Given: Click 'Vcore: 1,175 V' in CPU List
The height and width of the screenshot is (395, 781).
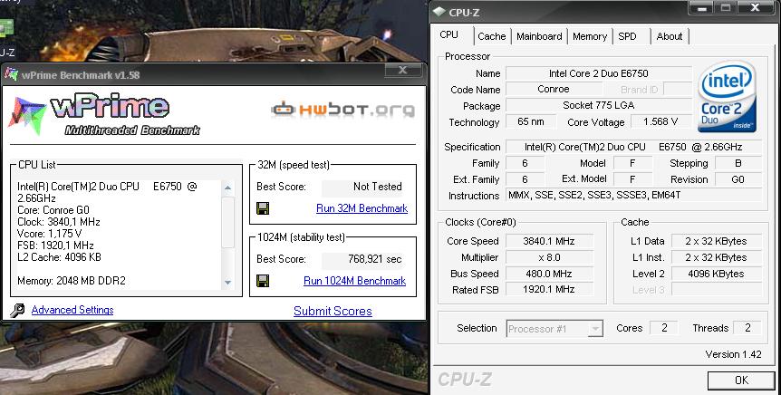Looking at the screenshot, I should pos(50,234).
